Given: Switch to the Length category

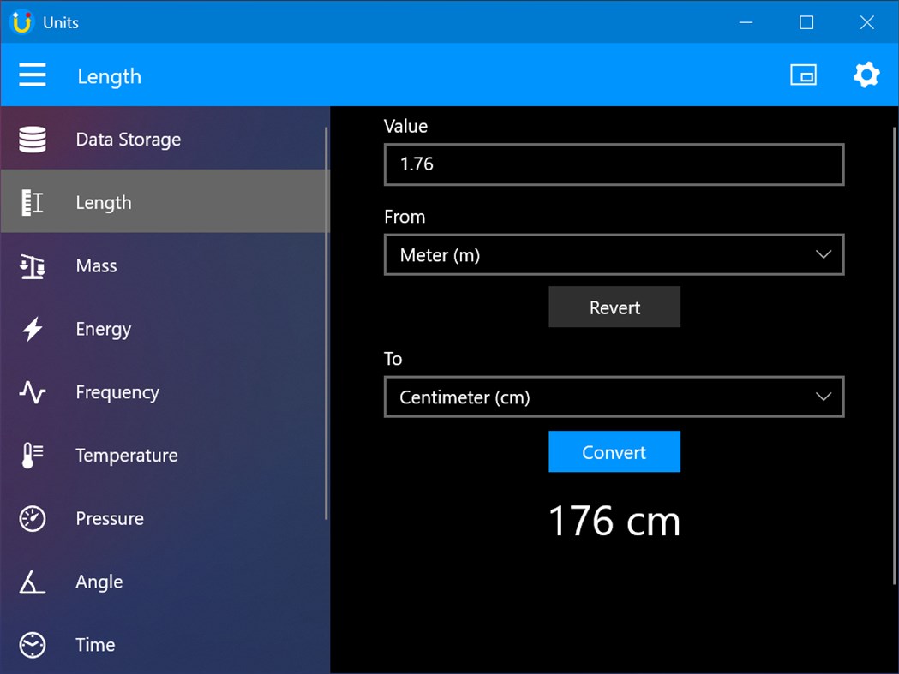Looking at the screenshot, I should click(x=103, y=202).
